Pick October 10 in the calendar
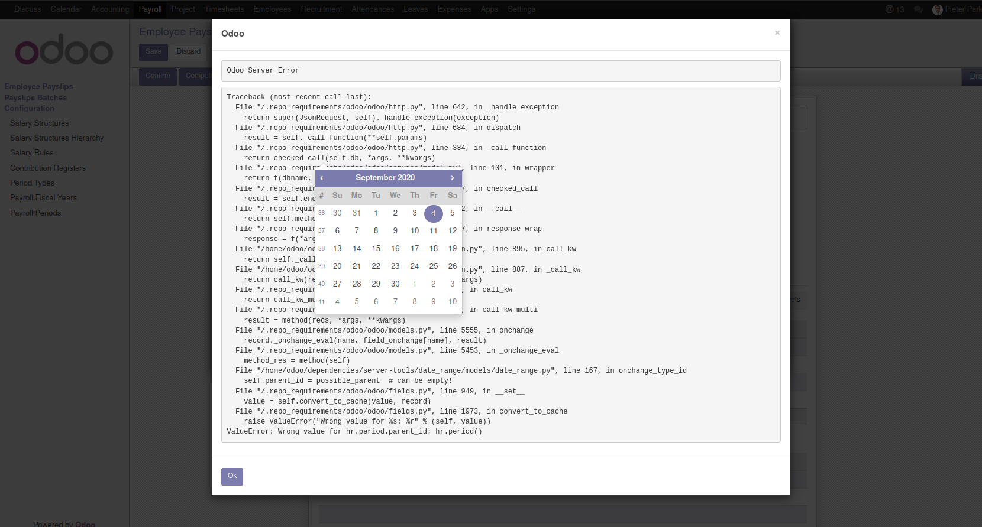Image resolution: width=982 pixels, height=527 pixels. [x=453, y=302]
